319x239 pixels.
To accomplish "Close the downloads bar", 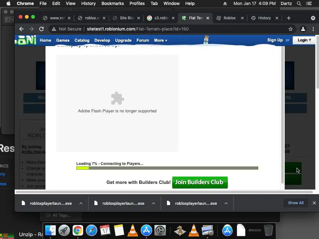I will 314,203.
